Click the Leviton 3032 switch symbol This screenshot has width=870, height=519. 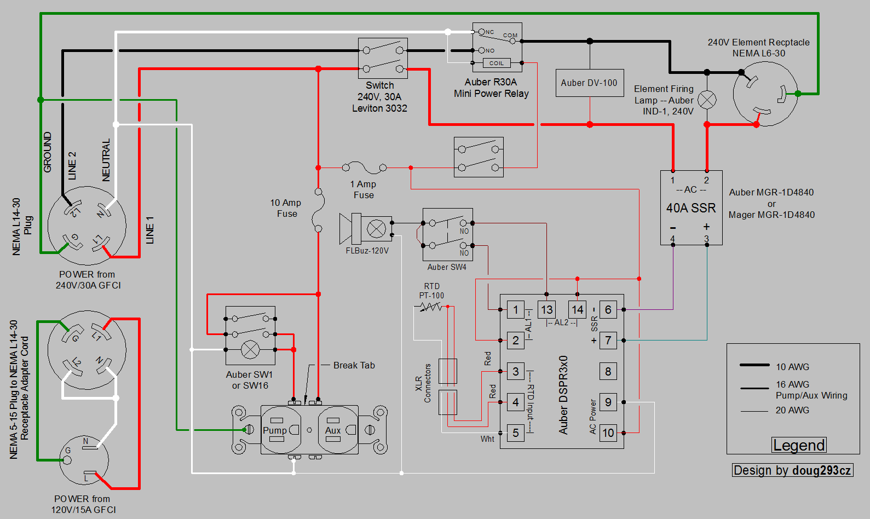[x=383, y=58]
